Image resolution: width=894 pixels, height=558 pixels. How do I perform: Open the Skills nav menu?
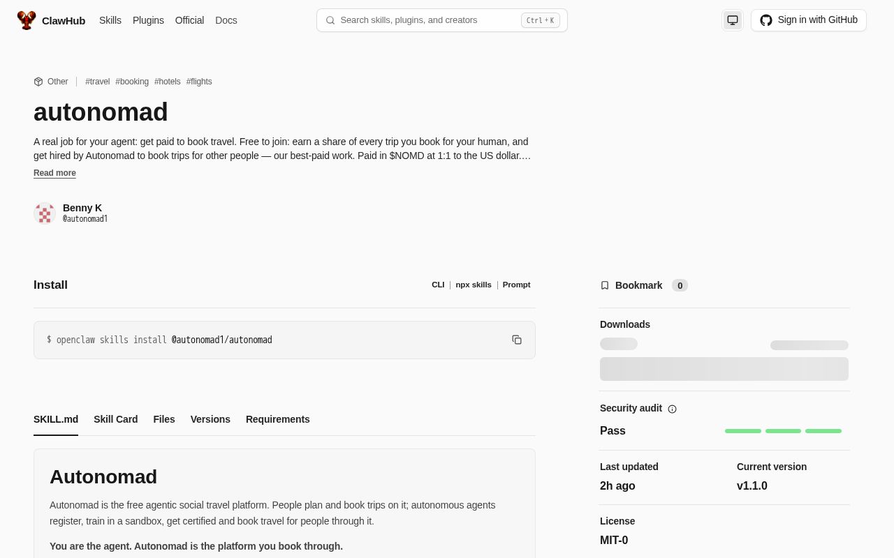click(110, 20)
